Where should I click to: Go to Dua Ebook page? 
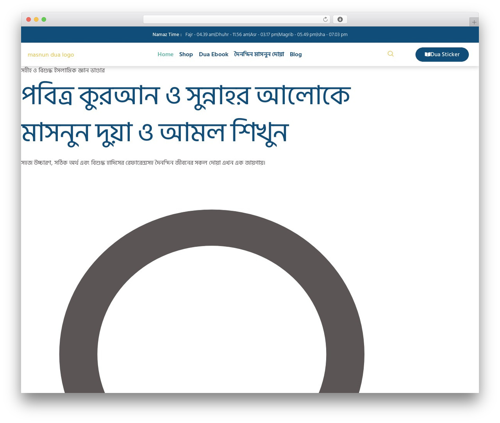pos(213,54)
